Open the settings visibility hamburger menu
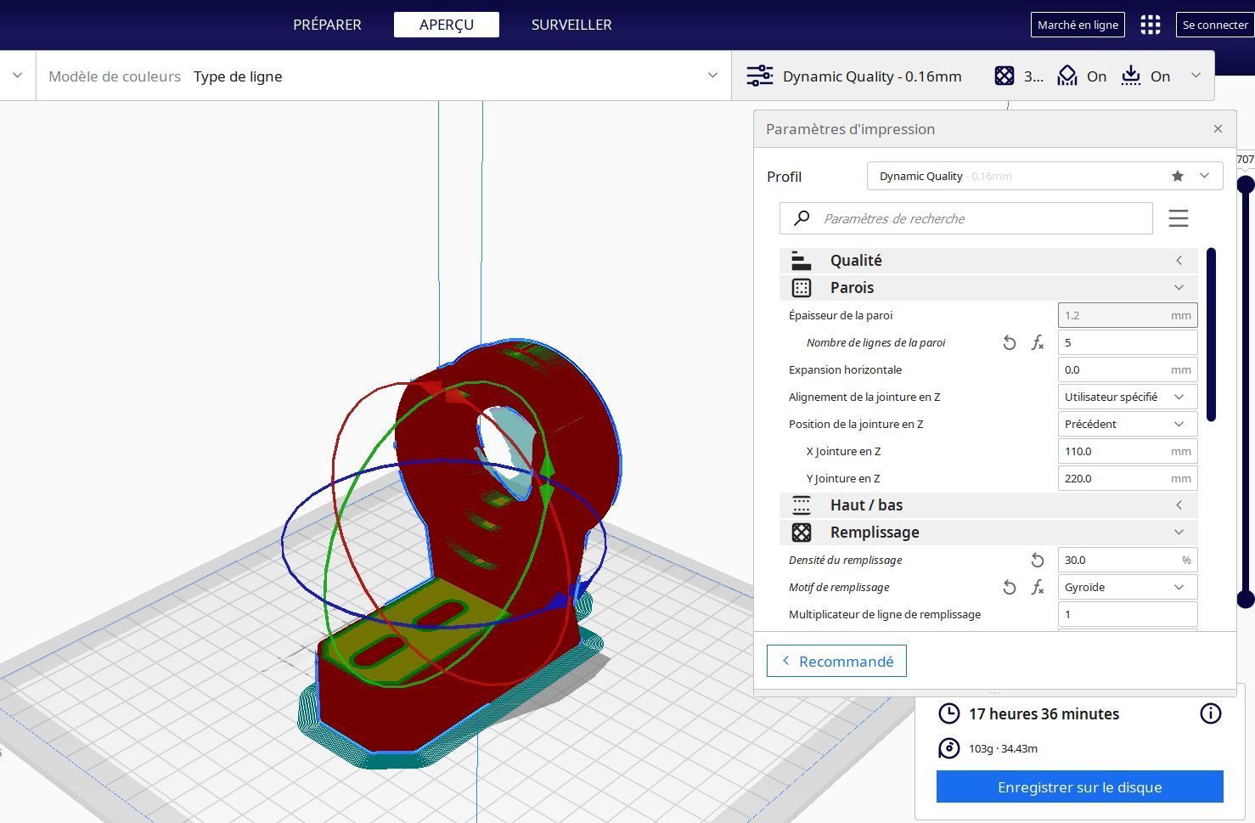This screenshot has height=823, width=1255. tap(1178, 218)
